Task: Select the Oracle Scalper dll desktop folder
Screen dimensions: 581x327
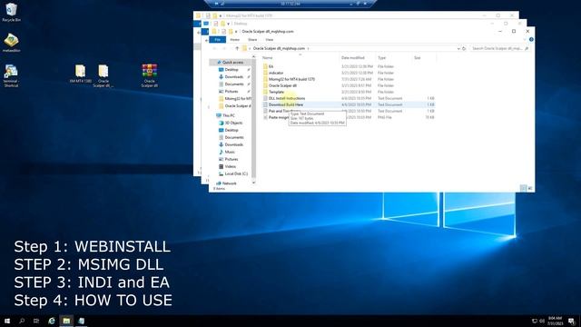Action: coord(103,75)
